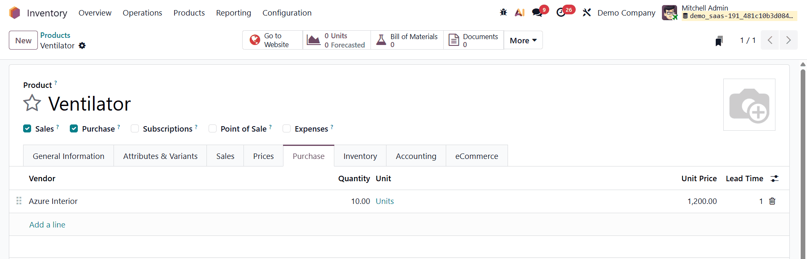Uncheck the Purchase checkbox
This screenshot has height=259, width=807.
click(x=74, y=129)
